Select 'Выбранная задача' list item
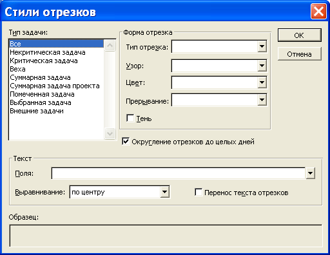 tap(57, 102)
